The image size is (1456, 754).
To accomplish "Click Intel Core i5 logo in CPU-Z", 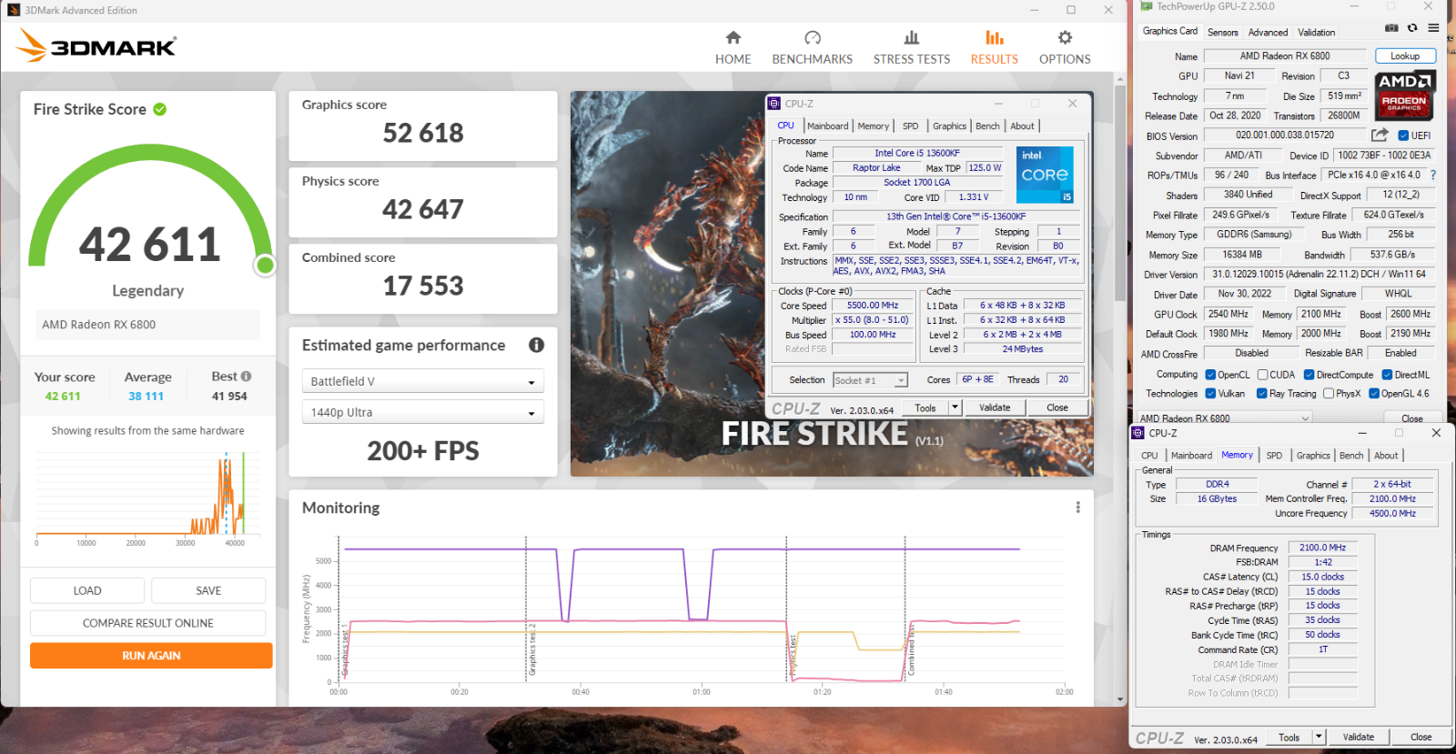I will [x=1045, y=175].
